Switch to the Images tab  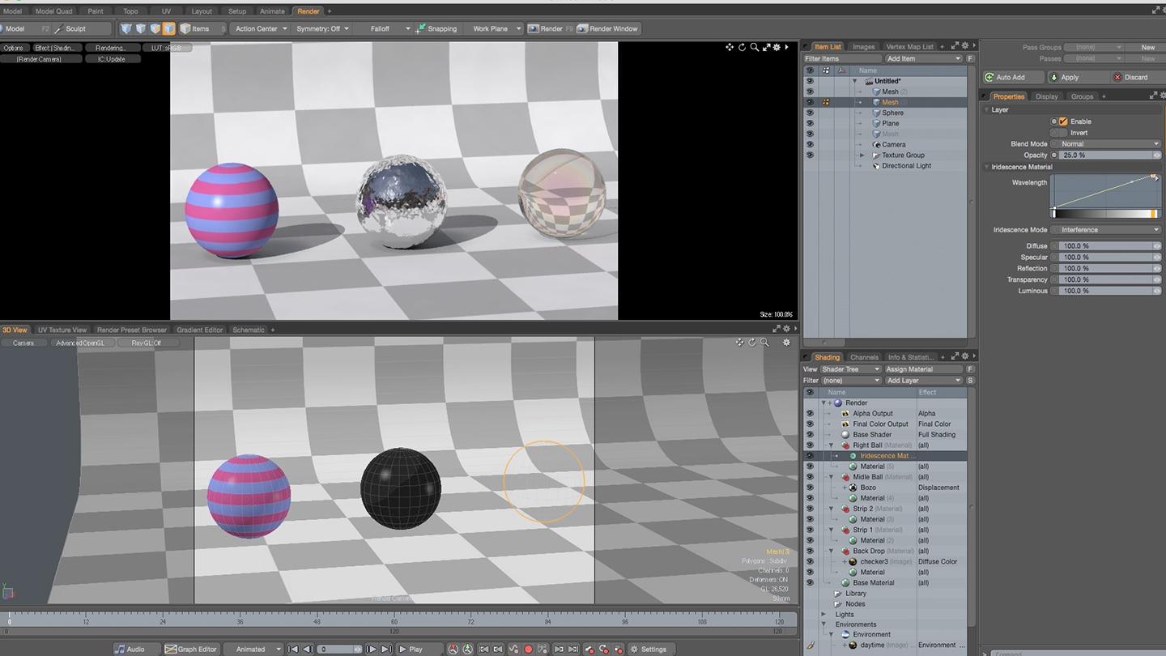(x=863, y=47)
